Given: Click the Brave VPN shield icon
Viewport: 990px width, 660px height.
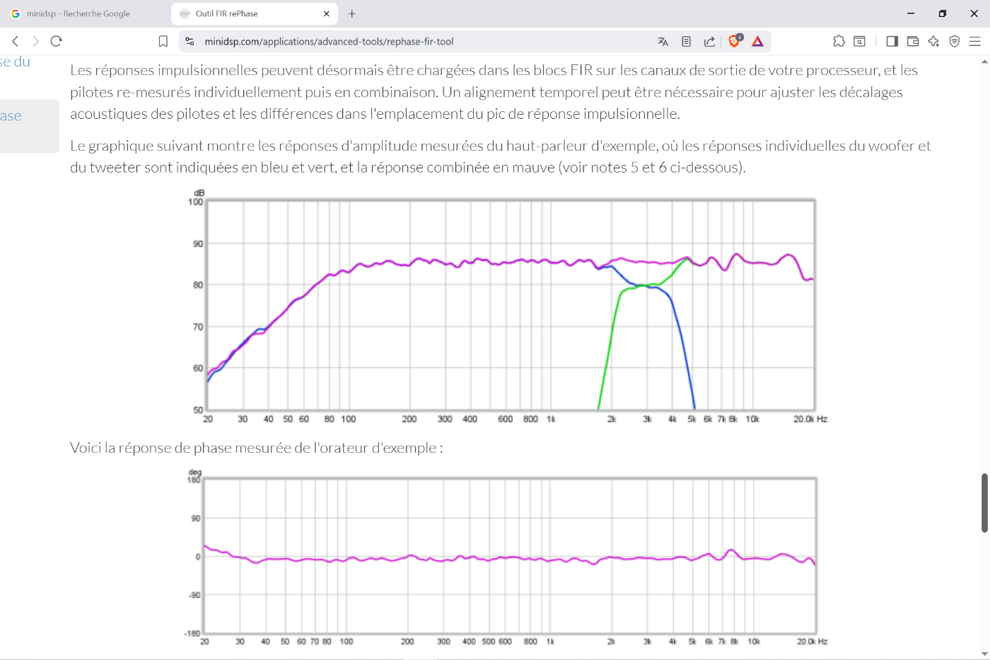Looking at the screenshot, I should pos(954,42).
